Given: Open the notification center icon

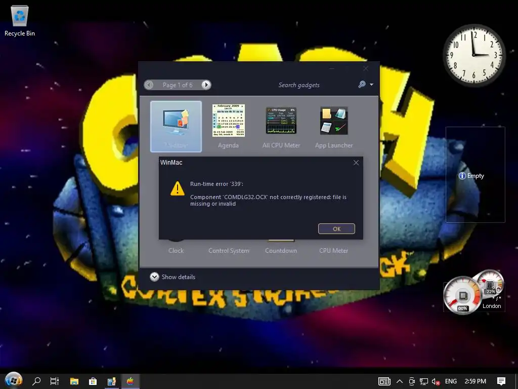Looking at the screenshot, I should 501,381.
